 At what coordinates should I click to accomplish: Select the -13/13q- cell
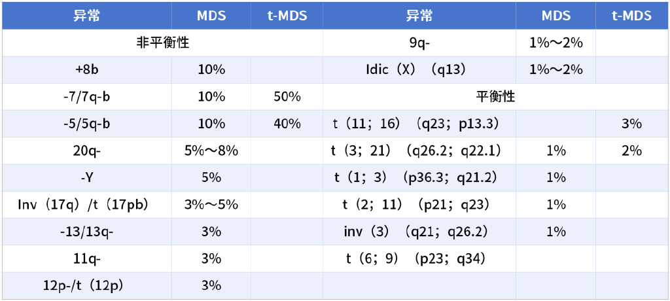coord(87,232)
